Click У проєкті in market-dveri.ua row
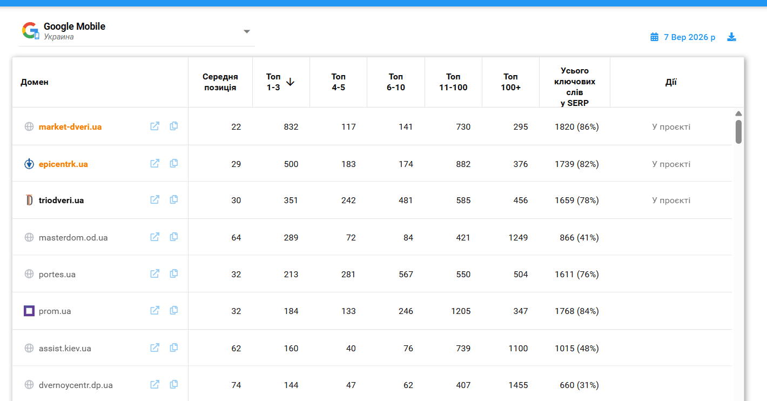This screenshot has height=401, width=767. [671, 127]
